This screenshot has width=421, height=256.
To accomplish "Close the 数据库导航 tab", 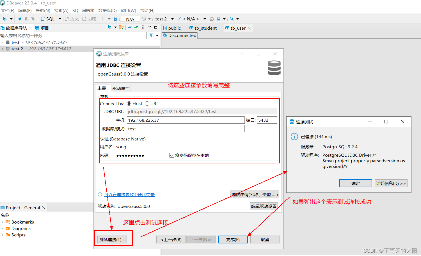I will (30, 28).
